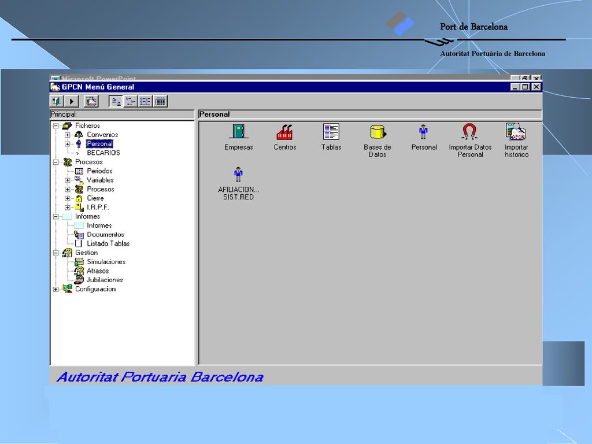Image resolution: width=592 pixels, height=444 pixels.
Task: Click the Simulaciones icon in tree
Action: [x=79, y=262]
